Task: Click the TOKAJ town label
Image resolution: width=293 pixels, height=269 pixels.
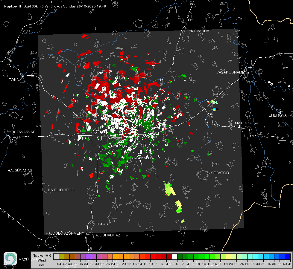Action: tap(15, 80)
